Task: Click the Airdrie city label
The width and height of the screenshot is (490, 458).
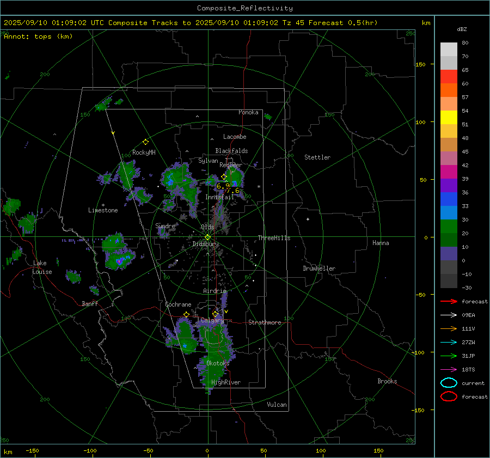Action: coord(215,291)
